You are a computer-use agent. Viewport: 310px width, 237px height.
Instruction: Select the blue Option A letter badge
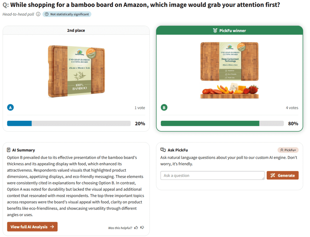click(x=10, y=108)
